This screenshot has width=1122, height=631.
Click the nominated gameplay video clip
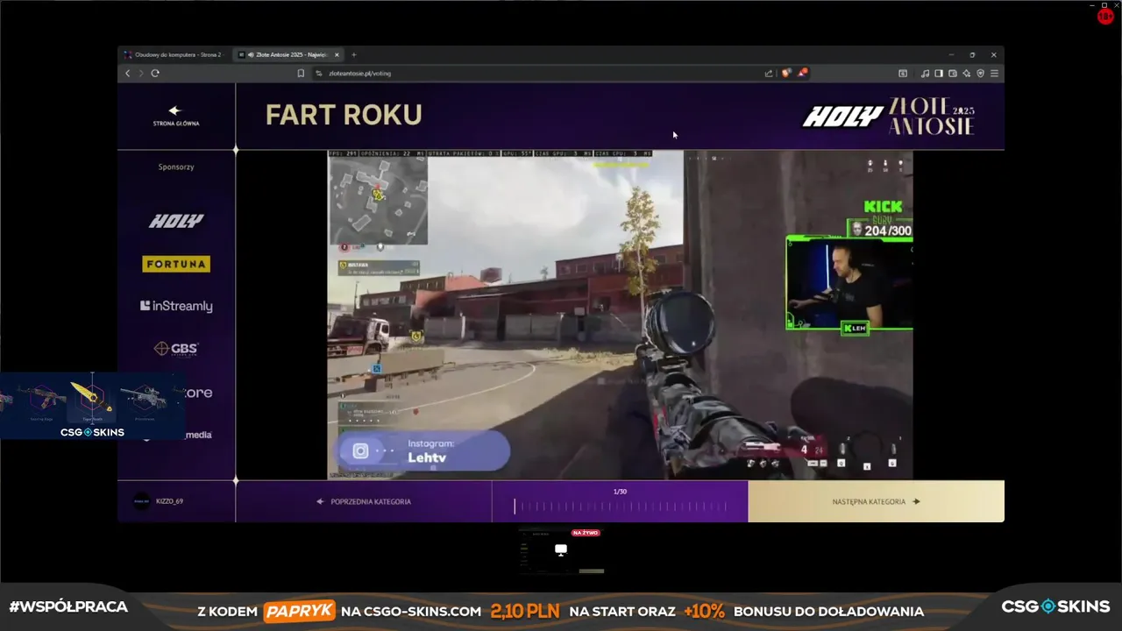620,315
